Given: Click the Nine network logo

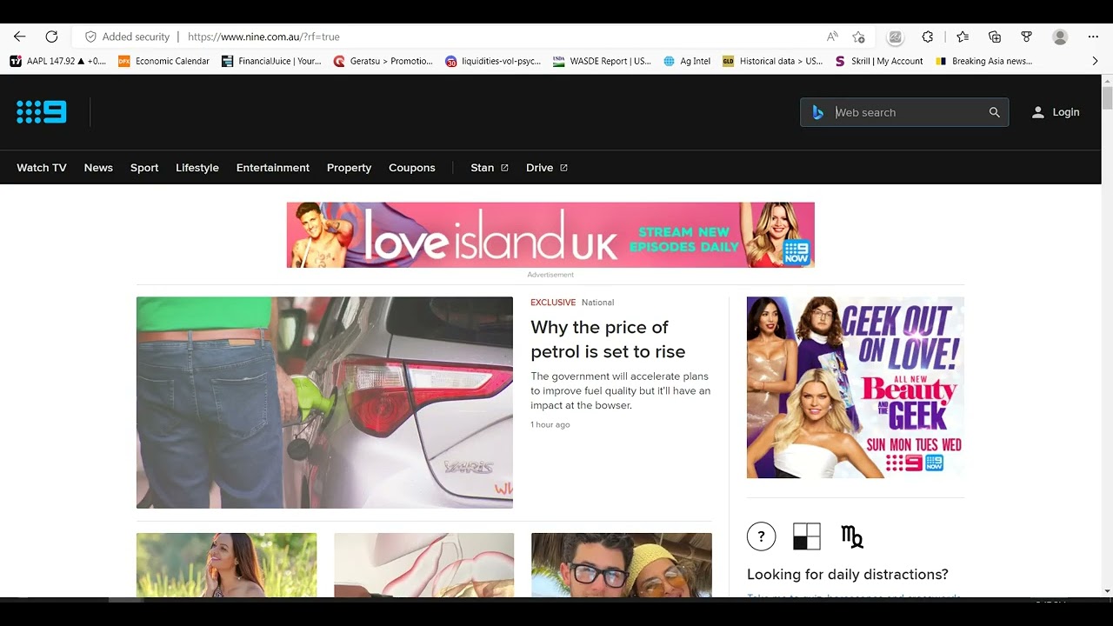Looking at the screenshot, I should (x=41, y=112).
